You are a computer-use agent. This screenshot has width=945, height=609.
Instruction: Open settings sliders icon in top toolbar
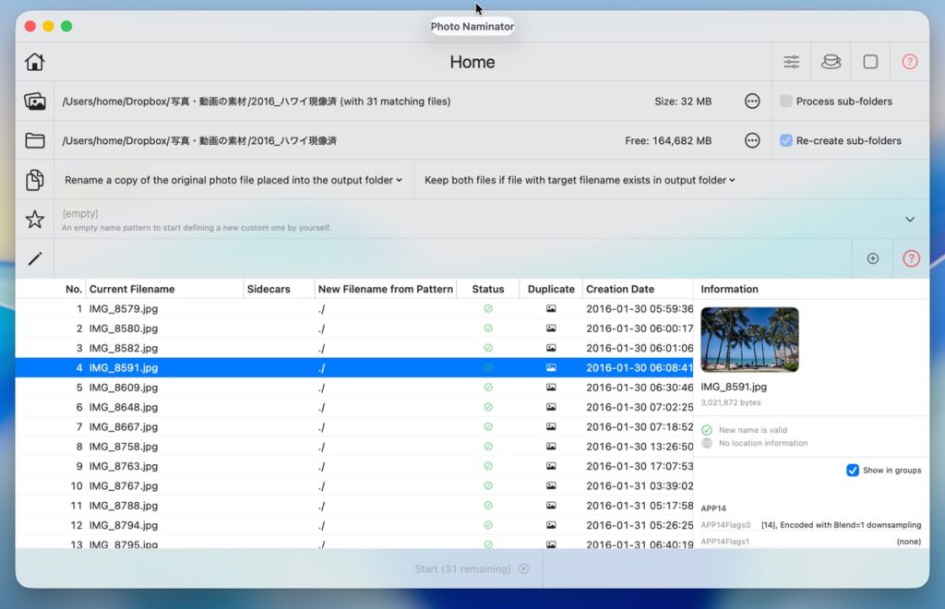coord(792,62)
